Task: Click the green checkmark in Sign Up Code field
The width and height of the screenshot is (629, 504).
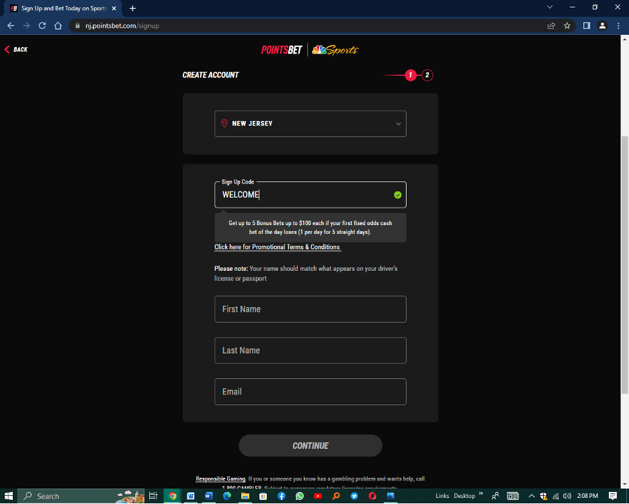Action: coord(397,195)
